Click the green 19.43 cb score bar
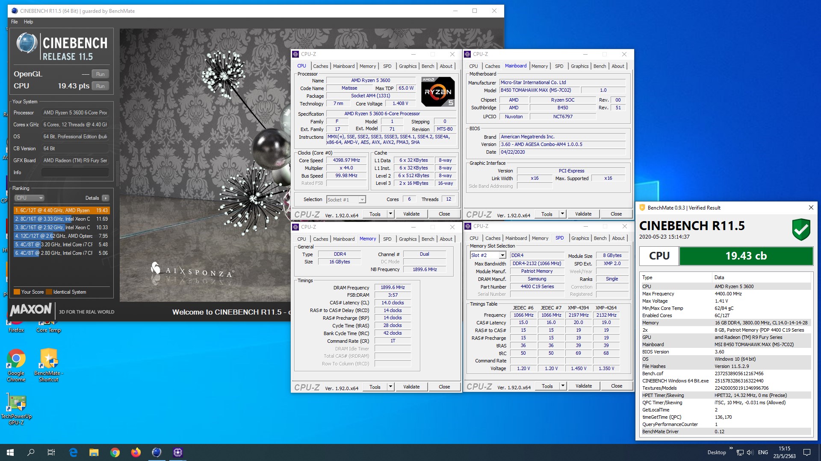This screenshot has height=461, width=821. [x=746, y=256]
